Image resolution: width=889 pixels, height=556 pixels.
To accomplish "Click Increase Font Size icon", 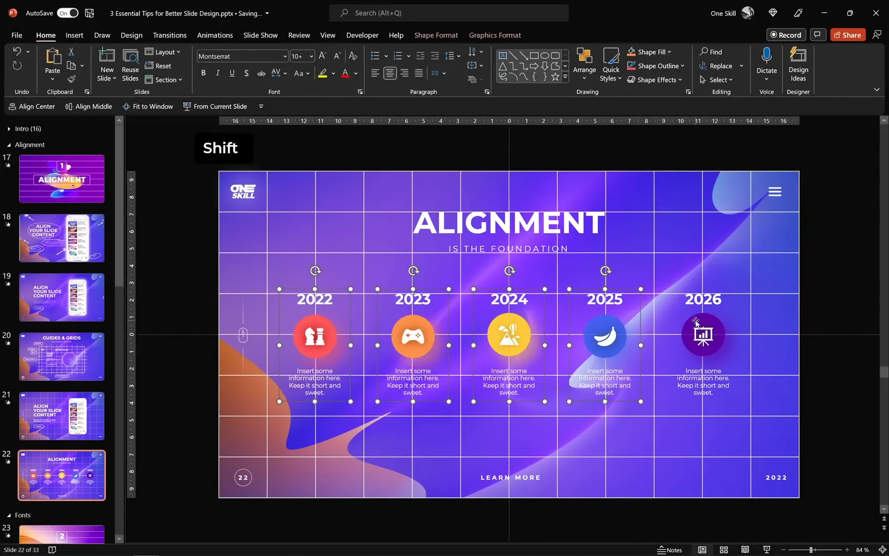I will click(x=323, y=56).
